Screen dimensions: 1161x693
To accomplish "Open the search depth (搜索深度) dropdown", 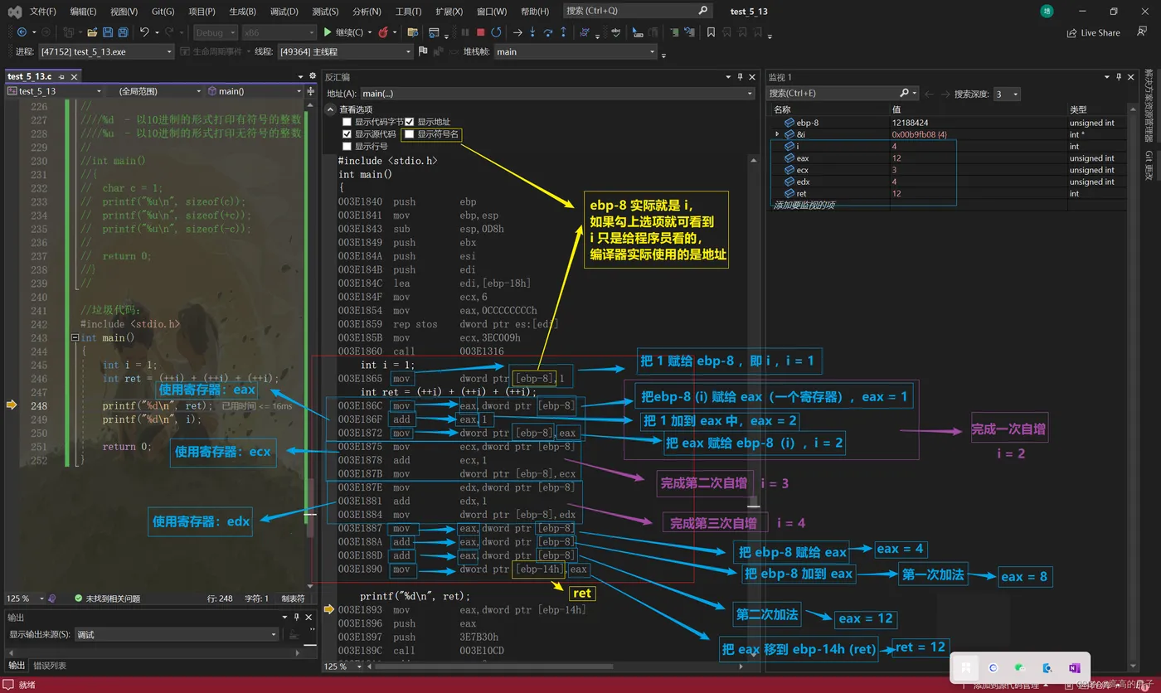I will point(1016,94).
